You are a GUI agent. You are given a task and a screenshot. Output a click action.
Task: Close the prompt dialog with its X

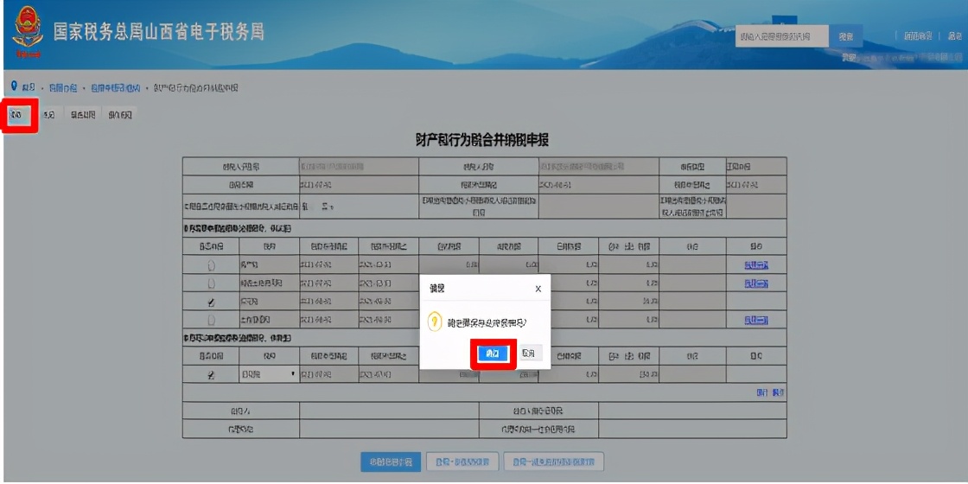tap(538, 289)
